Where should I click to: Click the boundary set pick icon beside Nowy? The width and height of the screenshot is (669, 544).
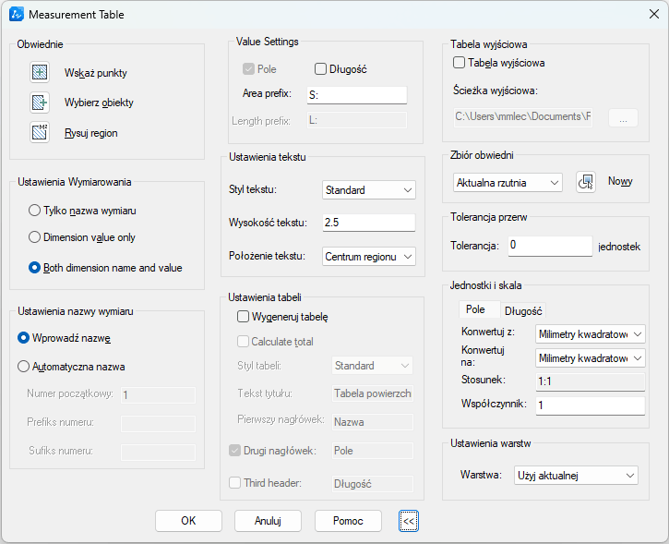585,182
